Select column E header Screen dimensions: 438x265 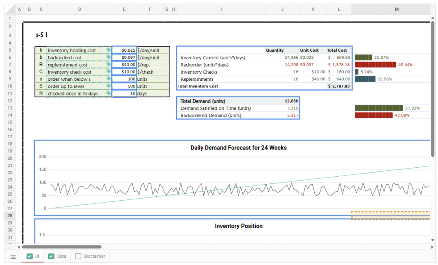tap(124, 9)
